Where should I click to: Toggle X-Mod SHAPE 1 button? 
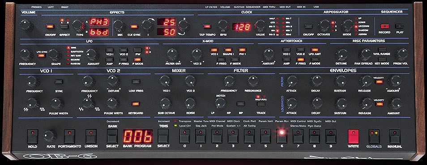(228, 50)
